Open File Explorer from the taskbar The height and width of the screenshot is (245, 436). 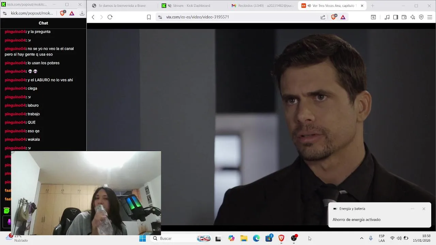click(244, 238)
